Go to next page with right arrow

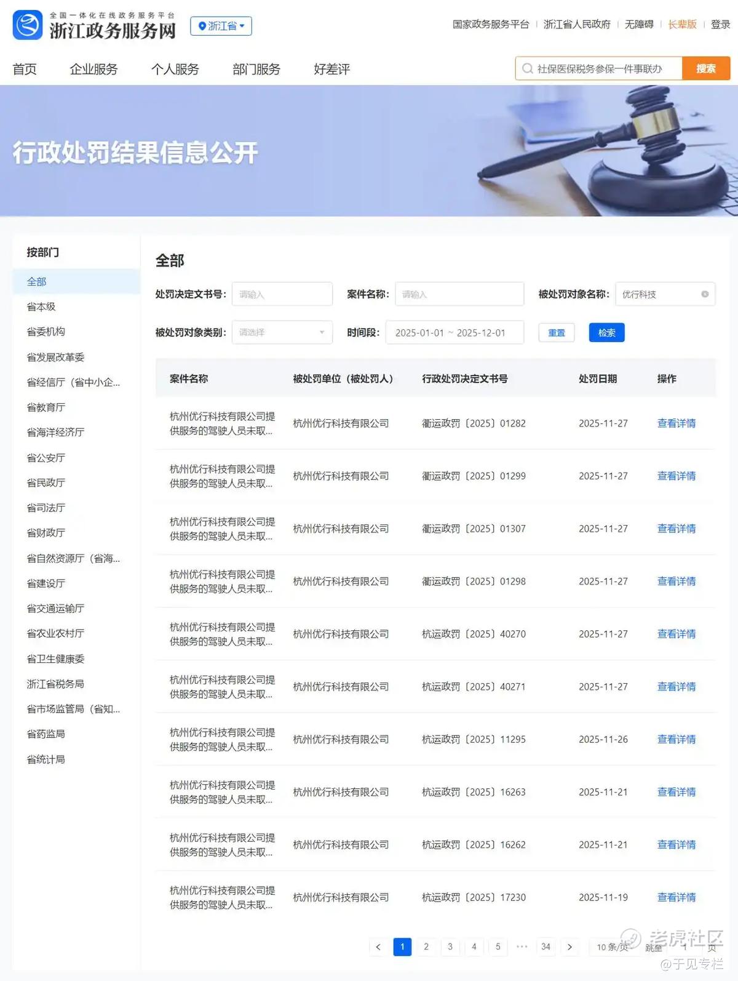click(569, 947)
